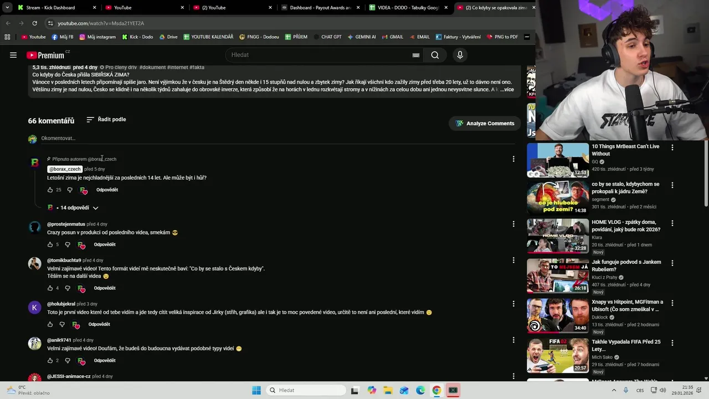709x399 pixels.
Task: Open the GEMINI AI bookmark
Action: point(361,37)
